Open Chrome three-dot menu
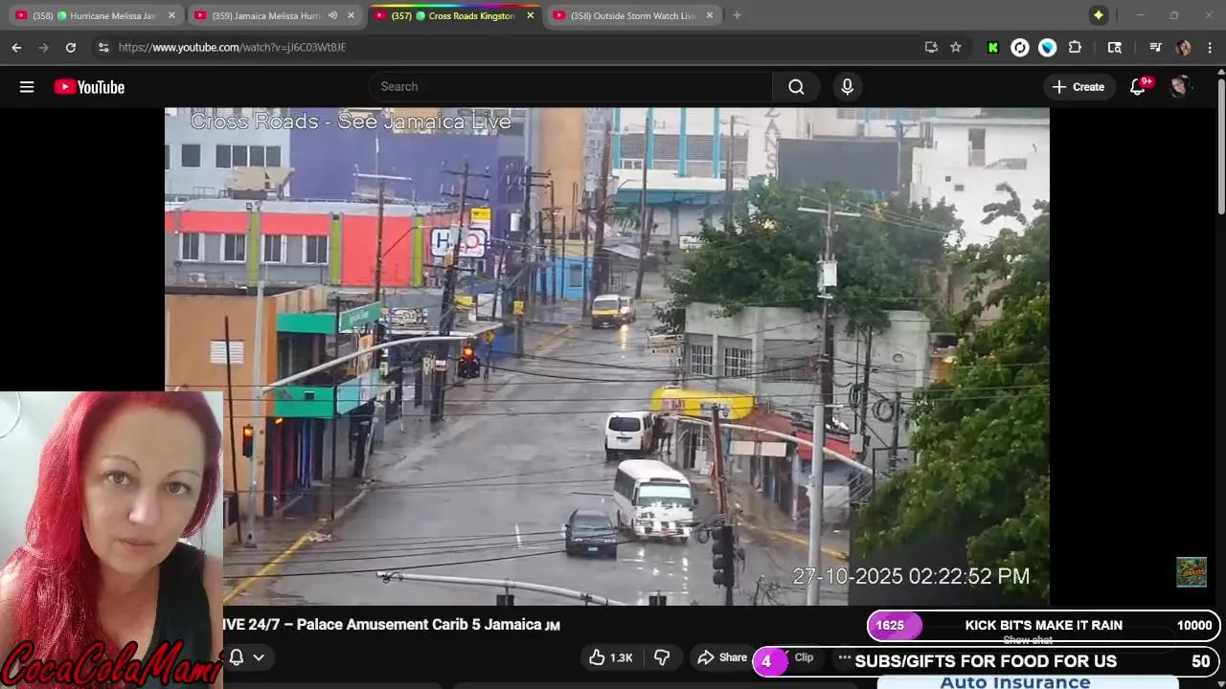The width and height of the screenshot is (1226, 689). pyautogui.click(x=1211, y=47)
